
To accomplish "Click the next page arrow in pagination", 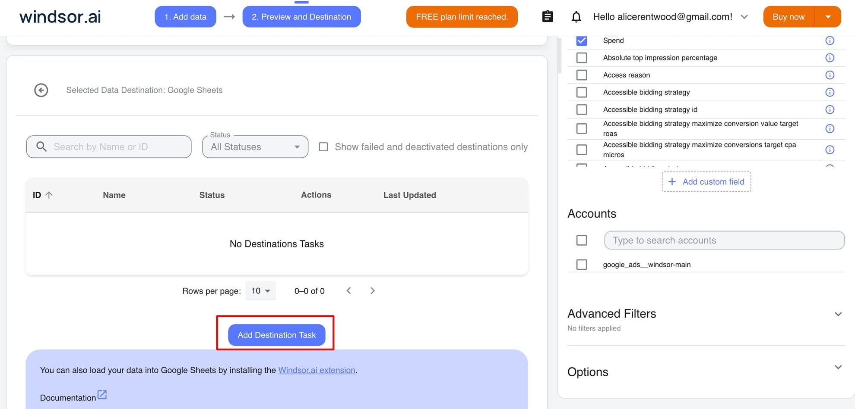I will click(372, 290).
